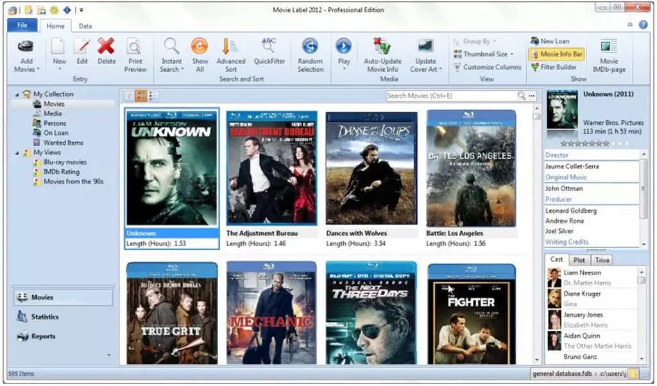
Task: Click the Add Movies icon
Action: click(x=26, y=46)
